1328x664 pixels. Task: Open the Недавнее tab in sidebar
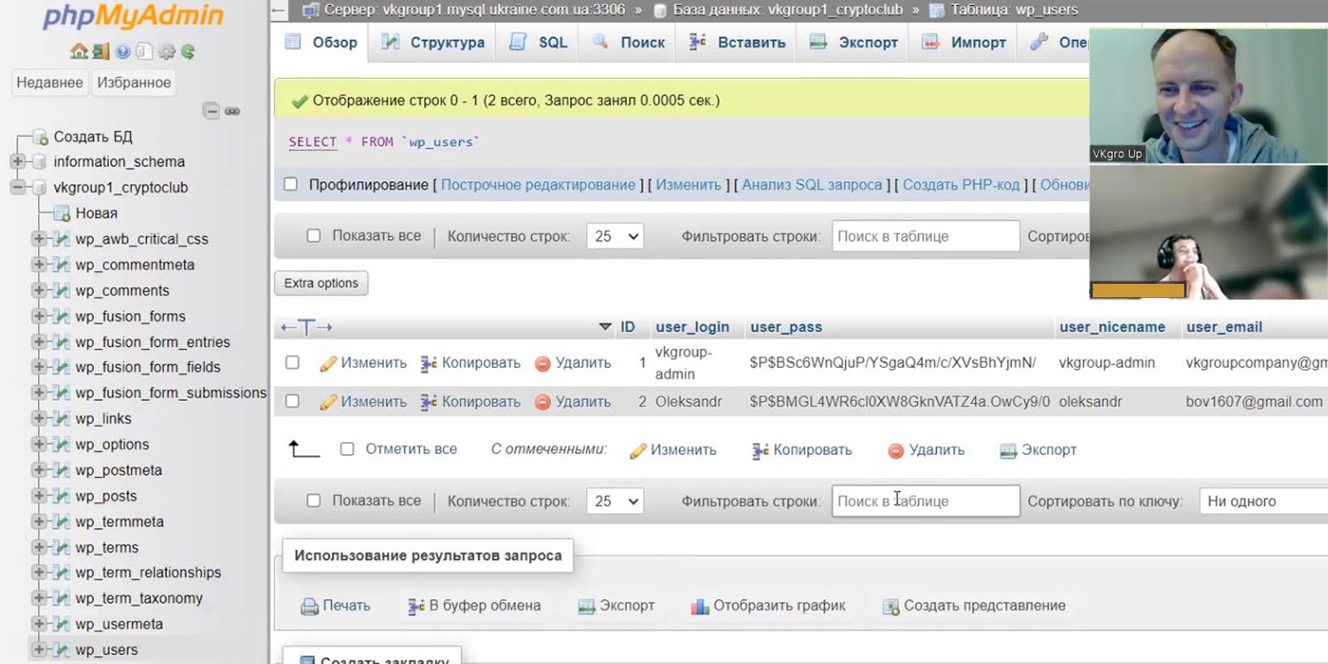(x=50, y=82)
